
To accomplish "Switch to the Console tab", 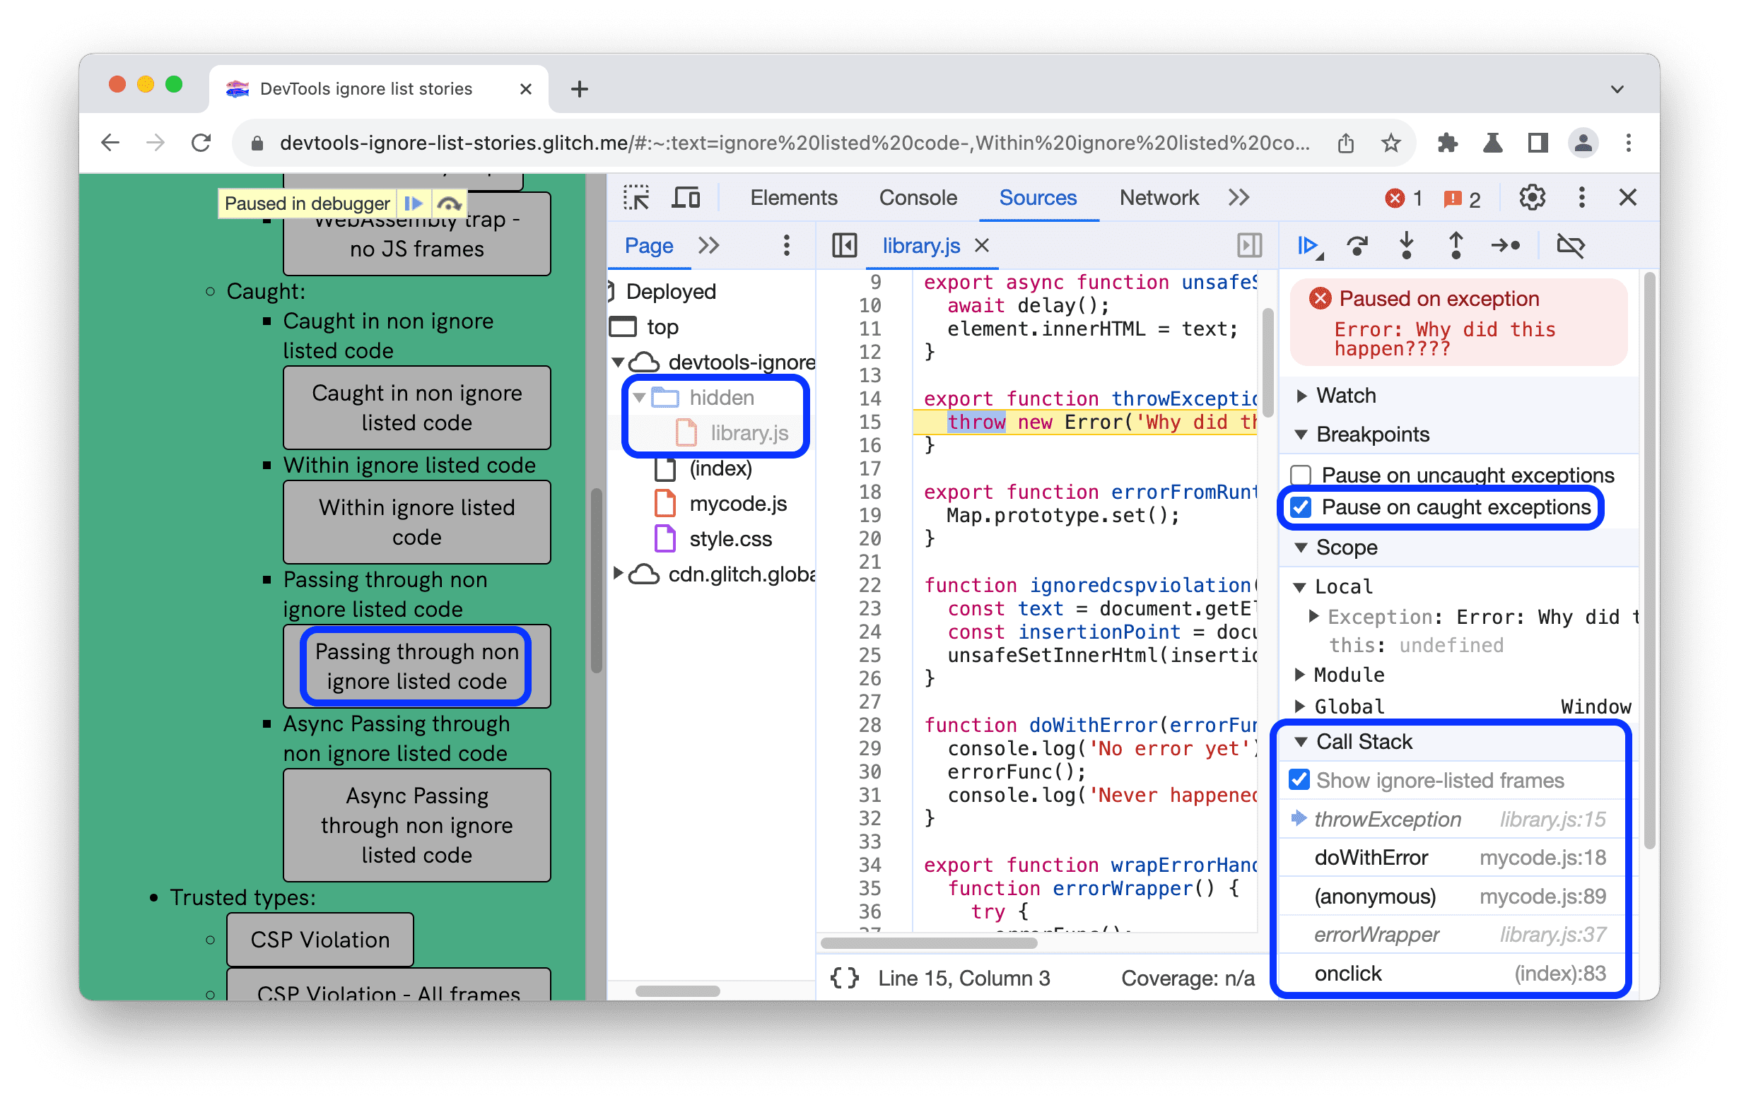I will pos(918,200).
